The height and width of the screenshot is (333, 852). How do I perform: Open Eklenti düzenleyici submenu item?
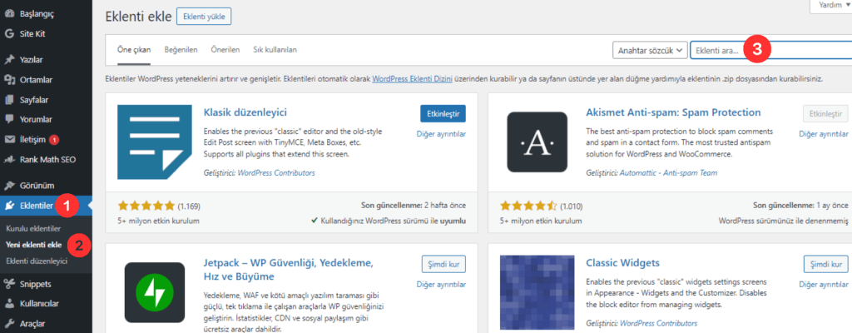click(x=37, y=261)
